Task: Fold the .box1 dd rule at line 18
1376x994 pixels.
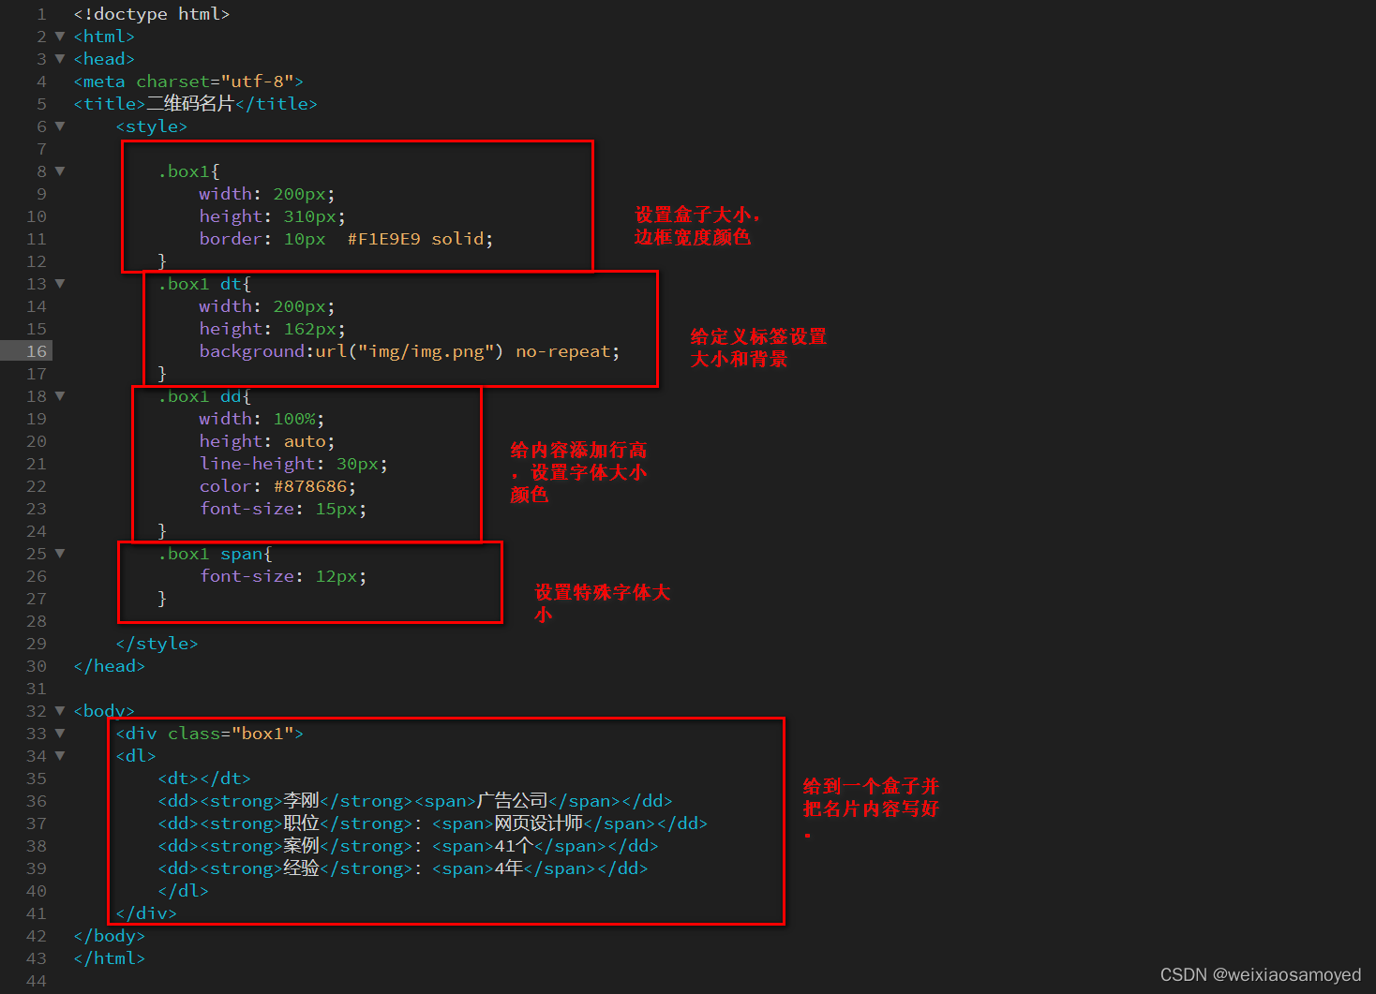Action: [60, 396]
